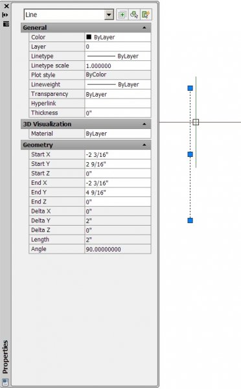Screen dimensions: 241x389
Task: Select Length value 2"
Action: (x=118, y=240)
